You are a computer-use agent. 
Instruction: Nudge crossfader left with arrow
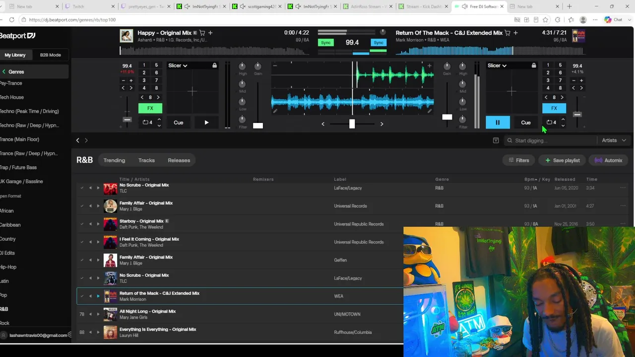(323, 124)
